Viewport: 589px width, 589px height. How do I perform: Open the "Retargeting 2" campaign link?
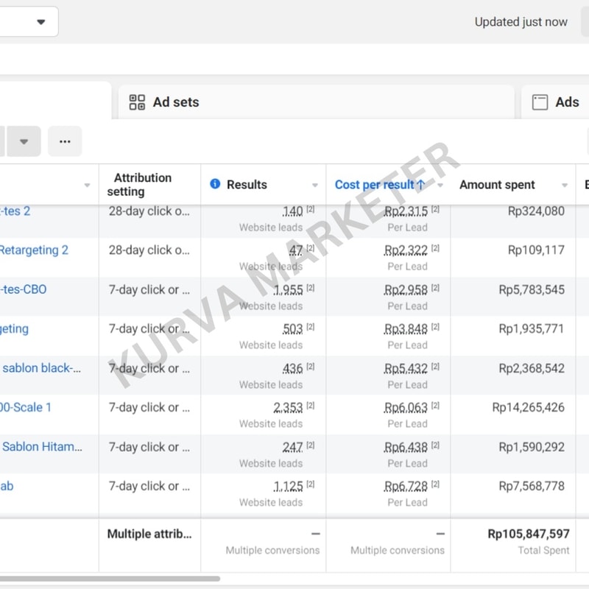click(34, 250)
